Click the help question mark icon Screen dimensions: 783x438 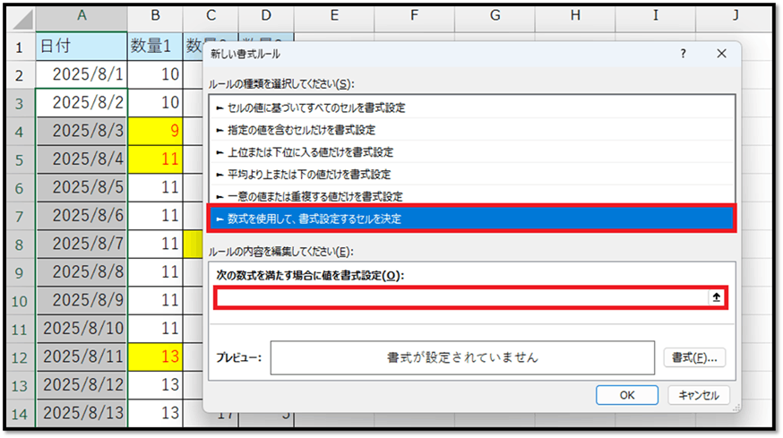[x=684, y=55]
